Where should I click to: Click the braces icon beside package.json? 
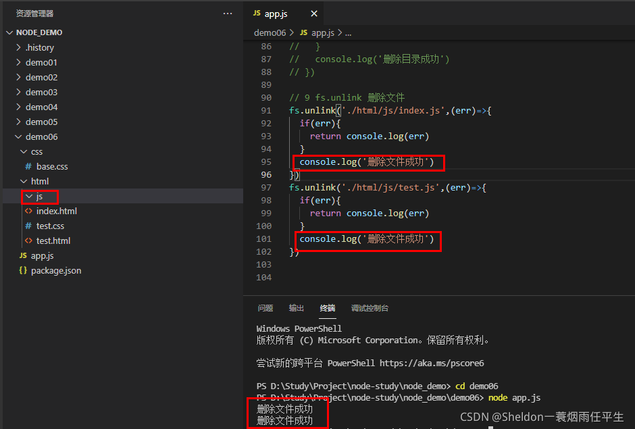click(x=23, y=271)
